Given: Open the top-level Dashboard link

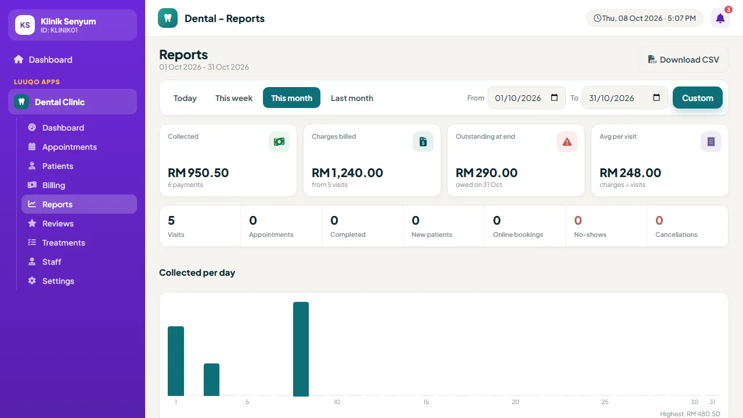Looking at the screenshot, I should 73,59.
